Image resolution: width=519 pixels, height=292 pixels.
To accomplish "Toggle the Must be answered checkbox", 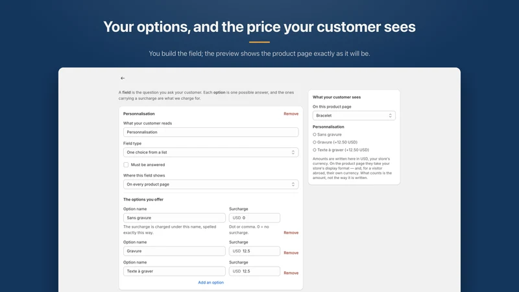I will [126, 165].
